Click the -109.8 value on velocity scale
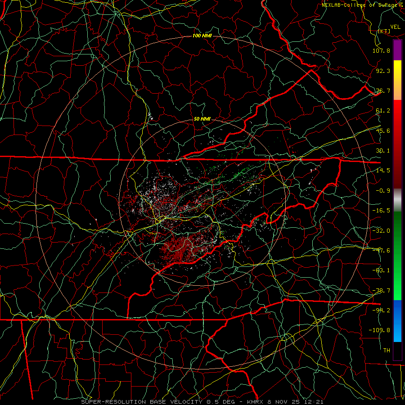The image size is (405, 405). 379,330
